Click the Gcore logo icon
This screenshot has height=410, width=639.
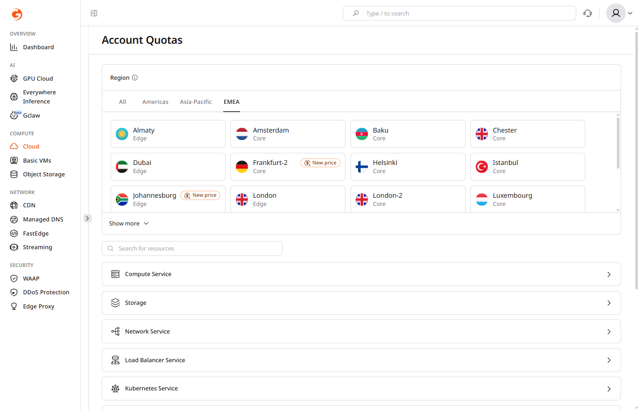(16, 14)
